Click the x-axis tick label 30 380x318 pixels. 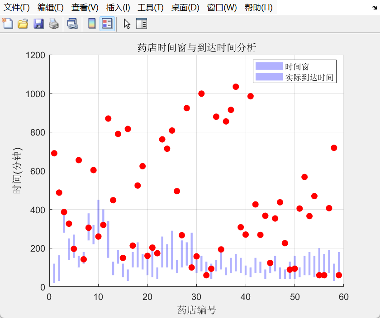(x=196, y=297)
